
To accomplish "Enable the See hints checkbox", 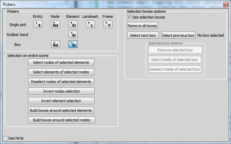I will [x=5, y=138].
